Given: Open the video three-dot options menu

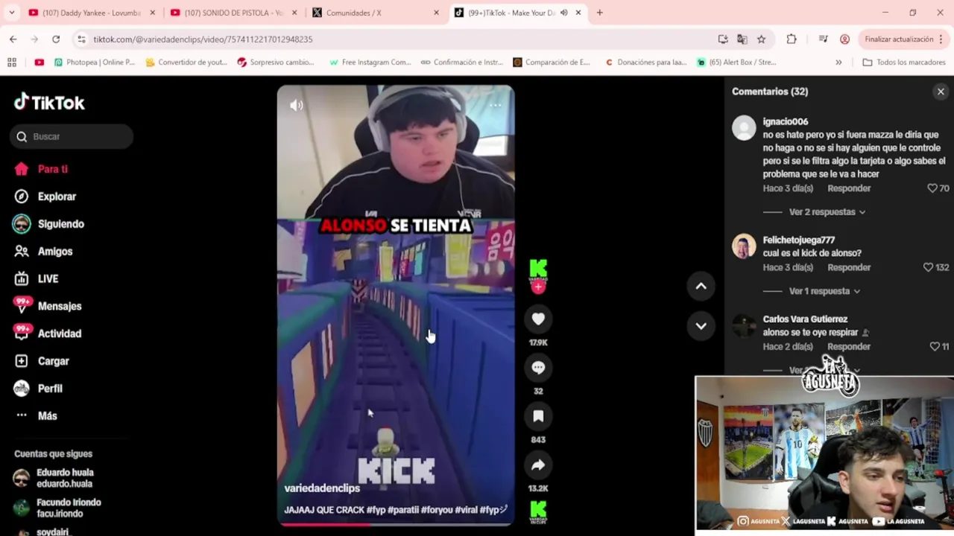Looking at the screenshot, I should coord(495,105).
